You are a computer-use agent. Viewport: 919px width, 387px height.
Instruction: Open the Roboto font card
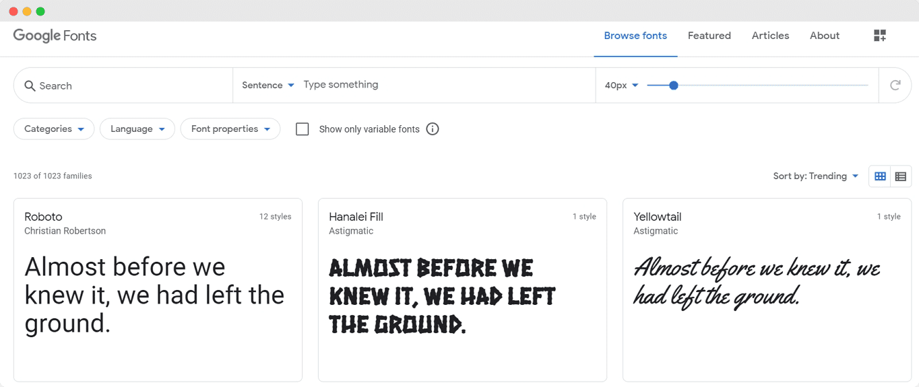[x=158, y=290]
